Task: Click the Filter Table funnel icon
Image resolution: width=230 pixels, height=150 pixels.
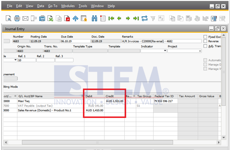Action: coord(153,19)
